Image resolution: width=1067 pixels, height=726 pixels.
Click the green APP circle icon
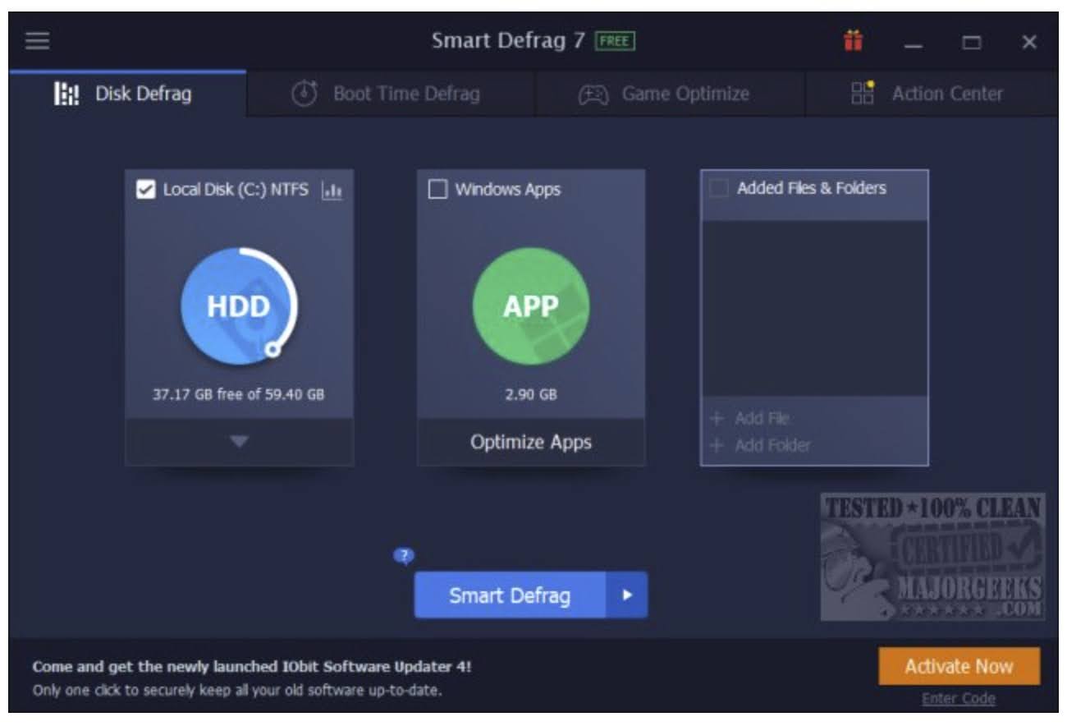pyautogui.click(x=531, y=306)
